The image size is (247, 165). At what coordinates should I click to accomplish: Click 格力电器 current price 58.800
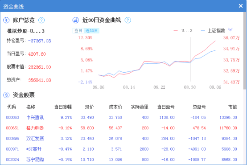[x=87, y=128]
